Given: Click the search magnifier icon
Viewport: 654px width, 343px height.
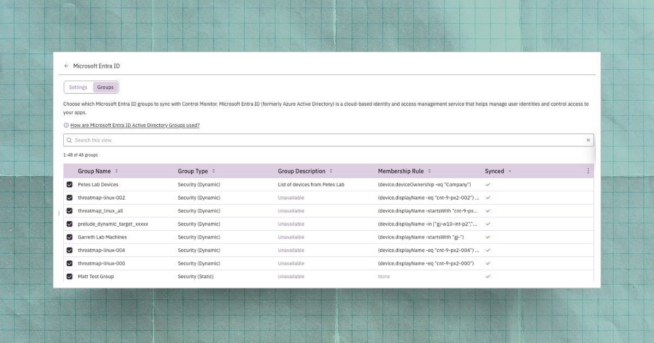Looking at the screenshot, I should (x=69, y=140).
